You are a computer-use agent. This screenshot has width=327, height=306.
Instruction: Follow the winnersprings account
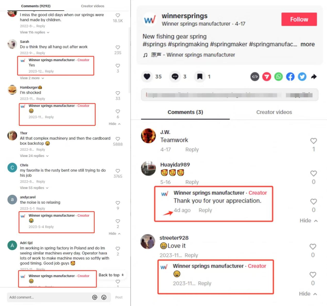coord(299,19)
